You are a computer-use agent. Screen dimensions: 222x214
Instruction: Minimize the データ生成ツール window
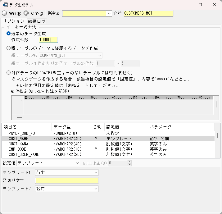click(x=186, y=5)
